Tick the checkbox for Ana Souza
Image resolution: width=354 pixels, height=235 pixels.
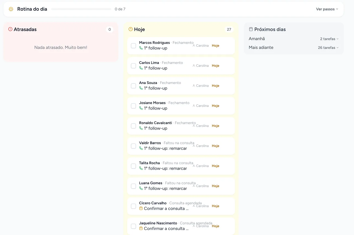pos(133,86)
